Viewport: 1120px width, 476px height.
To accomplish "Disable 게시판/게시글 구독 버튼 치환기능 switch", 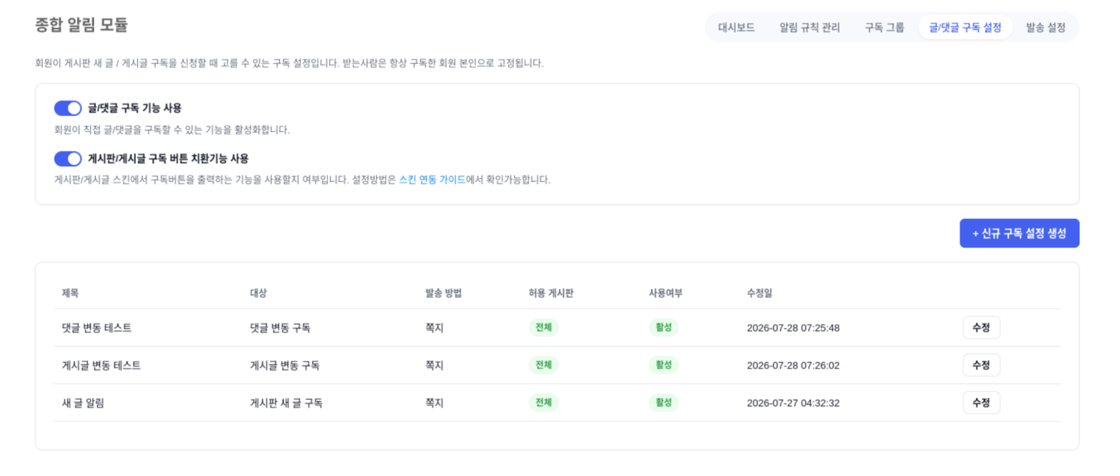I will 68,158.
